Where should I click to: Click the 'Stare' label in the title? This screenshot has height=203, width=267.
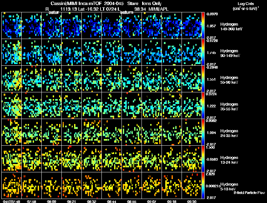[132, 4]
